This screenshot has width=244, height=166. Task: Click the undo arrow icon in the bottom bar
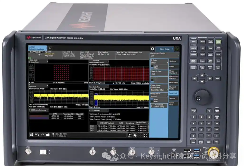pos(37,135)
